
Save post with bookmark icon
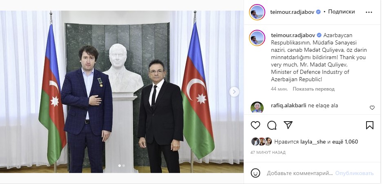[370, 125]
